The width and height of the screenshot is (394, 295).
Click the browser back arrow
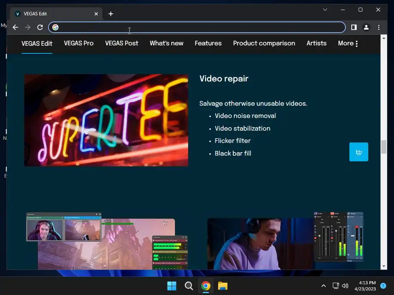point(15,27)
